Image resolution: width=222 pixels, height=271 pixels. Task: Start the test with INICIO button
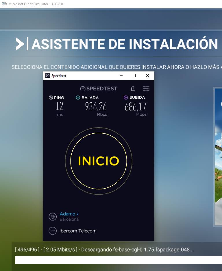(99, 161)
